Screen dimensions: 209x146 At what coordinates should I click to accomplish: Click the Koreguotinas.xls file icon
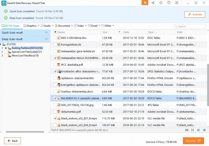coord(59,44)
